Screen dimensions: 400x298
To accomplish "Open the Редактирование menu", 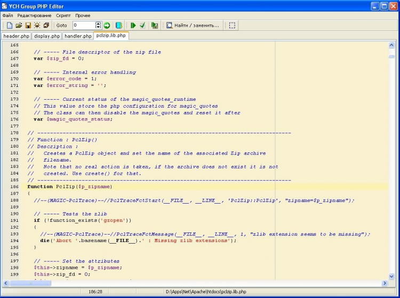I will point(34,15).
